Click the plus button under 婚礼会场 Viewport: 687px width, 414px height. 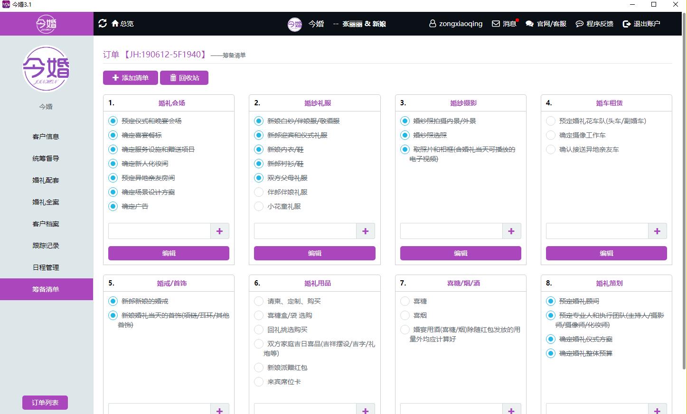(219, 231)
